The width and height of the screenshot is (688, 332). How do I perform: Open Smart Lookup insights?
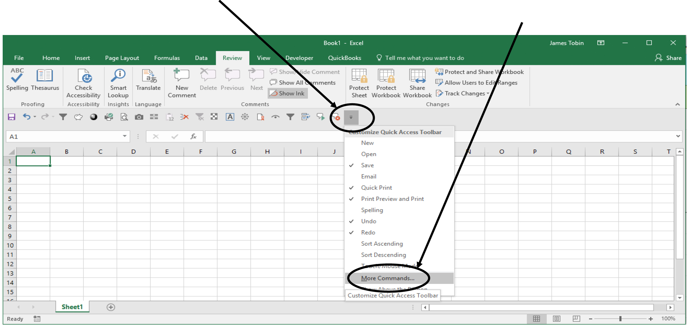tap(118, 83)
